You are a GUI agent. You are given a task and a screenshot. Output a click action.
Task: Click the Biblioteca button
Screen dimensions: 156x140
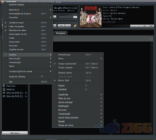15,133
